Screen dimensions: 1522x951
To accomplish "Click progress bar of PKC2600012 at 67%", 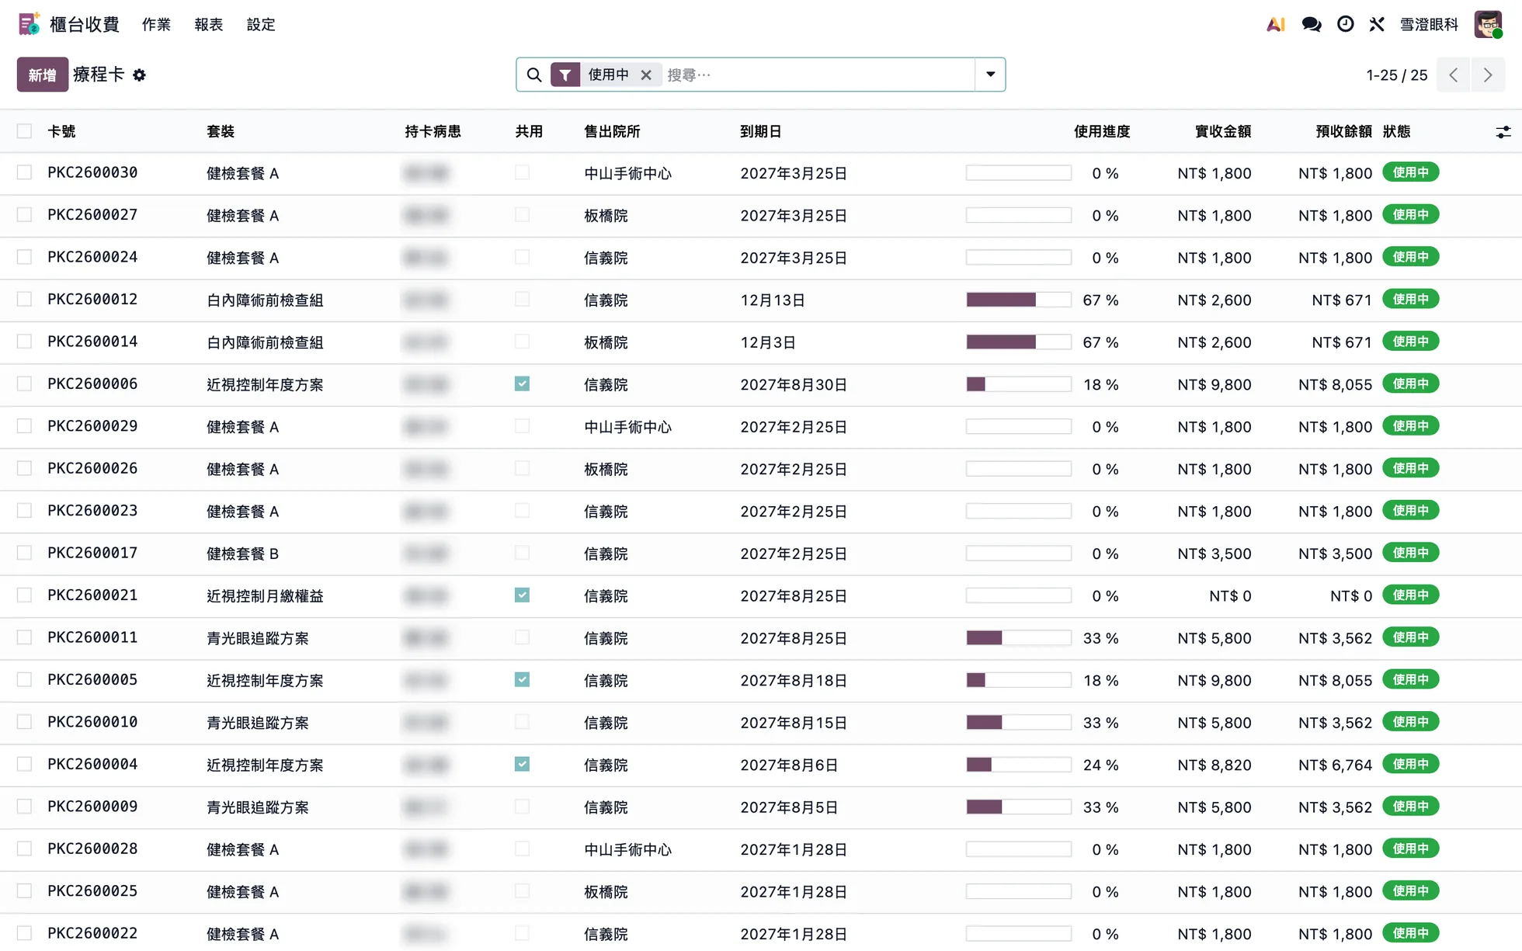I will click(x=1018, y=300).
